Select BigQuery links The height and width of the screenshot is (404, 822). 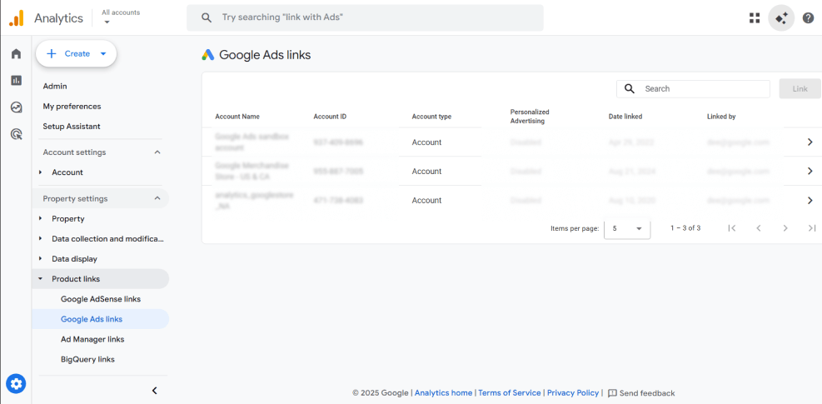(x=87, y=359)
